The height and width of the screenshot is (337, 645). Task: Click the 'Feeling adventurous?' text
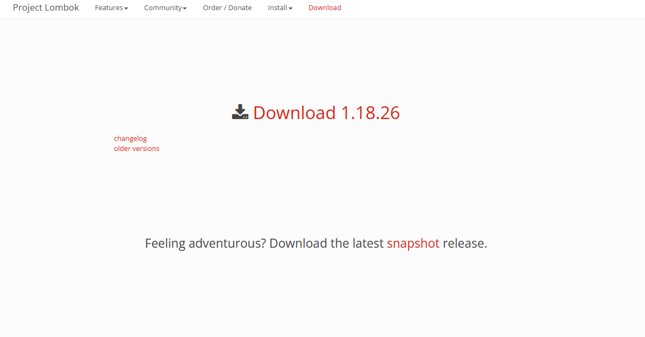pos(205,243)
